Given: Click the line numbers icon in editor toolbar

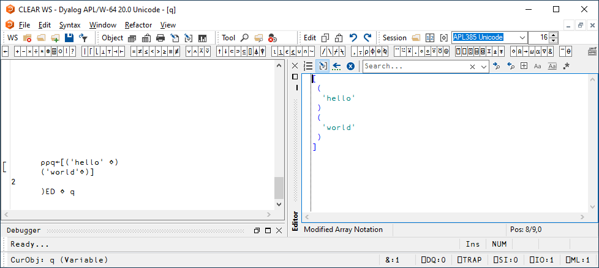Looking at the screenshot, I should coord(309,66).
